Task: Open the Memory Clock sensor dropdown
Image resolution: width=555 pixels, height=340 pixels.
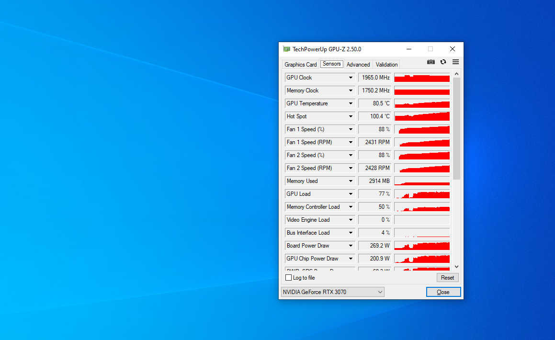Action: coord(351,91)
